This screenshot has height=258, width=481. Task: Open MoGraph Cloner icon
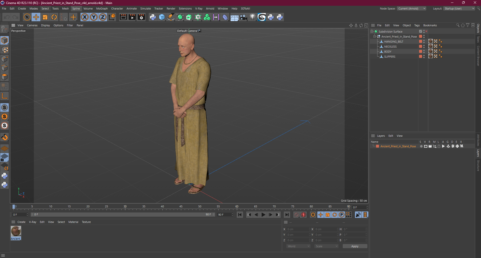pyautogui.click(x=207, y=17)
